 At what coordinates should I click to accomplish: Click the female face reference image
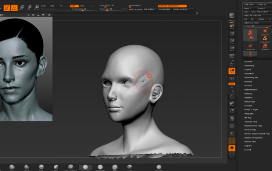[x=26, y=68]
